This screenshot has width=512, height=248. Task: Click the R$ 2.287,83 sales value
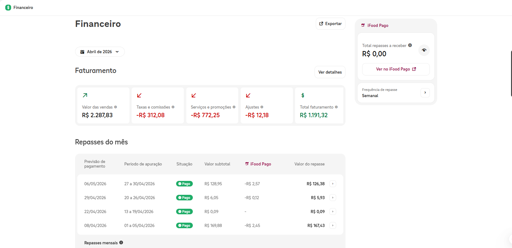[x=97, y=115]
